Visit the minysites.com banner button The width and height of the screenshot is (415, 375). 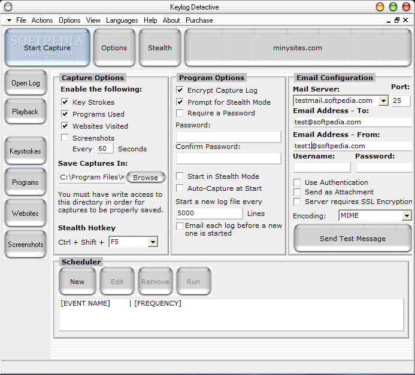(298, 48)
